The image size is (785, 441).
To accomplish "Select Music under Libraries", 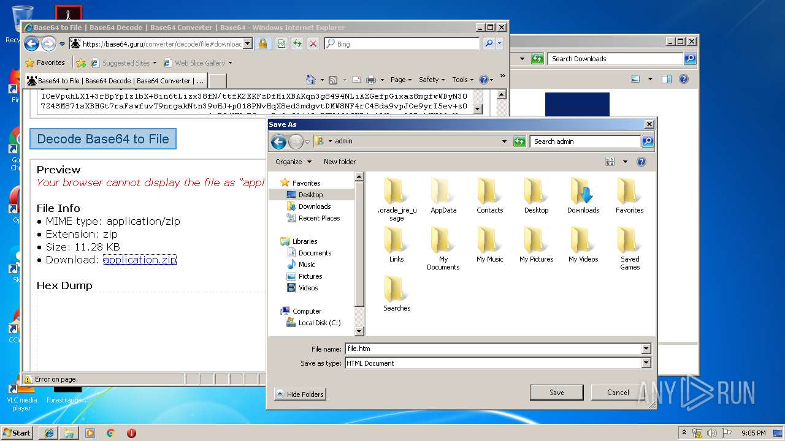I will click(307, 265).
